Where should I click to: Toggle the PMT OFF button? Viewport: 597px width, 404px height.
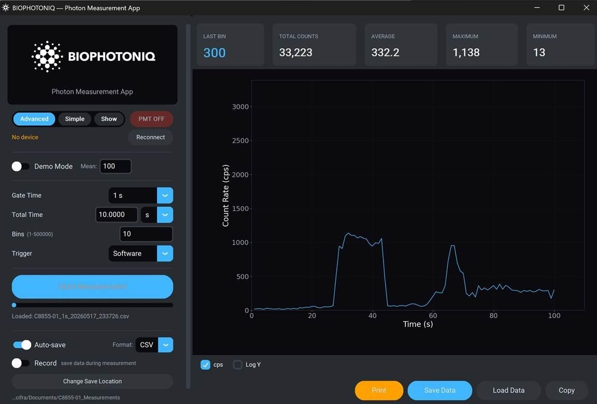151,119
